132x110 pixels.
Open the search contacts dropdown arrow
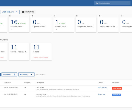128,3
